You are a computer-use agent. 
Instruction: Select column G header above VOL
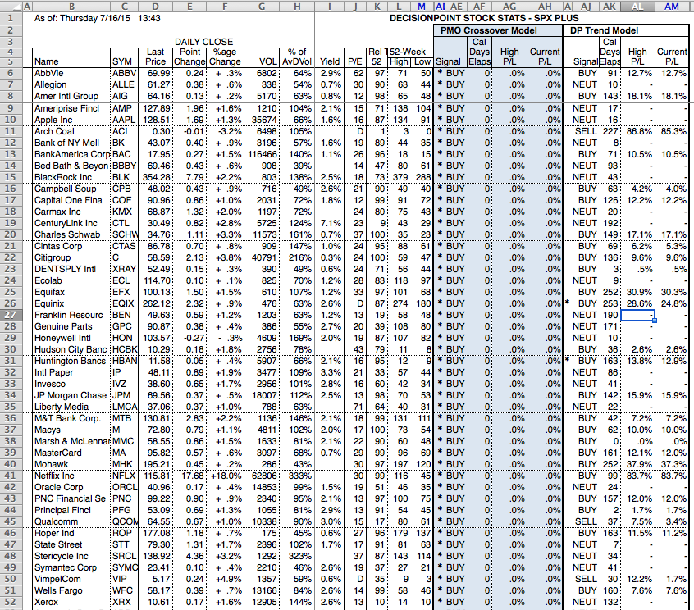tap(262, 6)
